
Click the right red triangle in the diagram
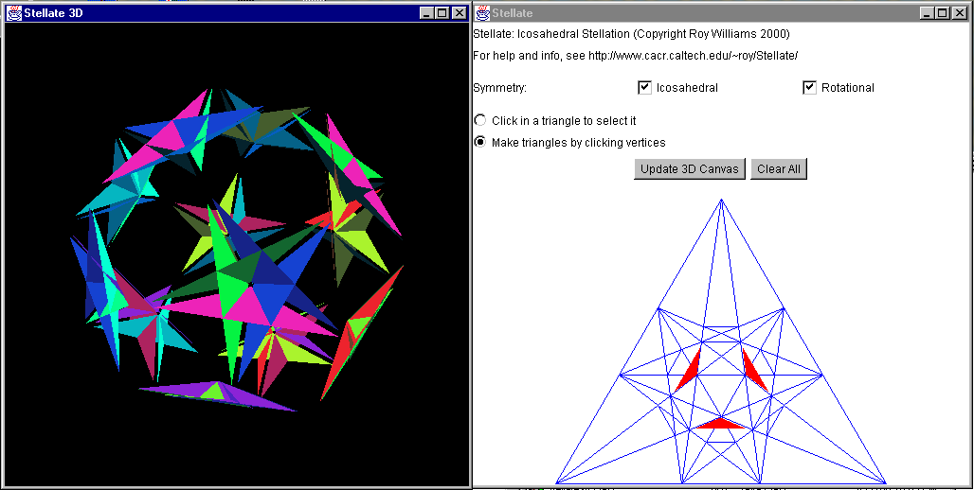753,370
